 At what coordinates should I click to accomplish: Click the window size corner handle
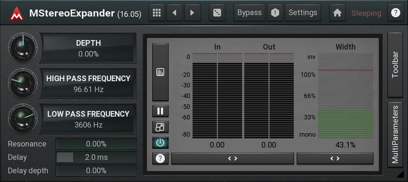point(400,174)
